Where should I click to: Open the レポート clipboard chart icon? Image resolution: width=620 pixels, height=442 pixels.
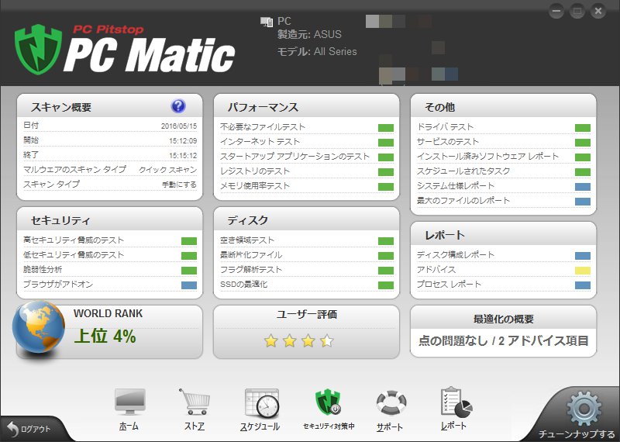tap(456, 402)
